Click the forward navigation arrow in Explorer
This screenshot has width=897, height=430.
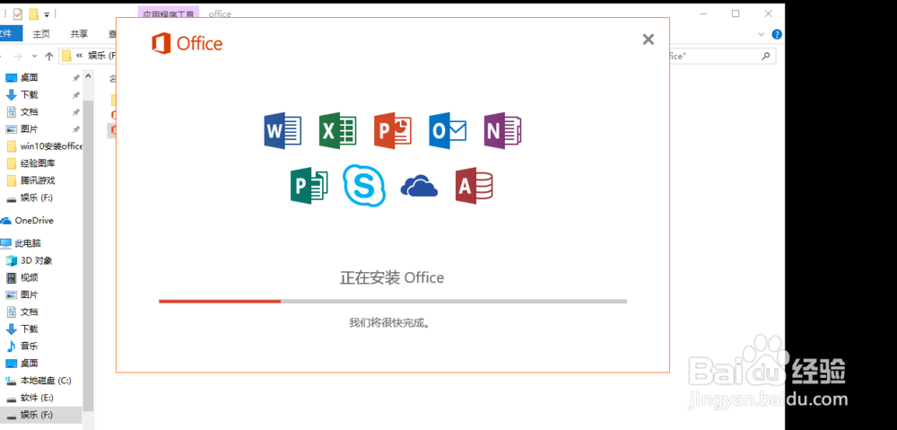(18, 57)
